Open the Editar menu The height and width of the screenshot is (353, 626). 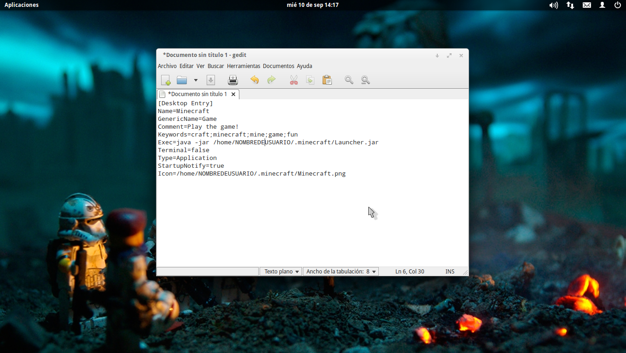tap(186, 66)
